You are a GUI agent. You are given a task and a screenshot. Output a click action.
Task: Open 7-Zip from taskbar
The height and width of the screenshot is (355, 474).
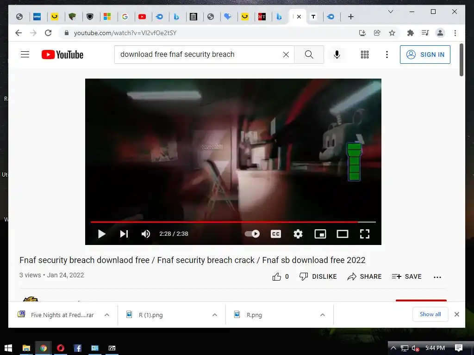[112, 348]
